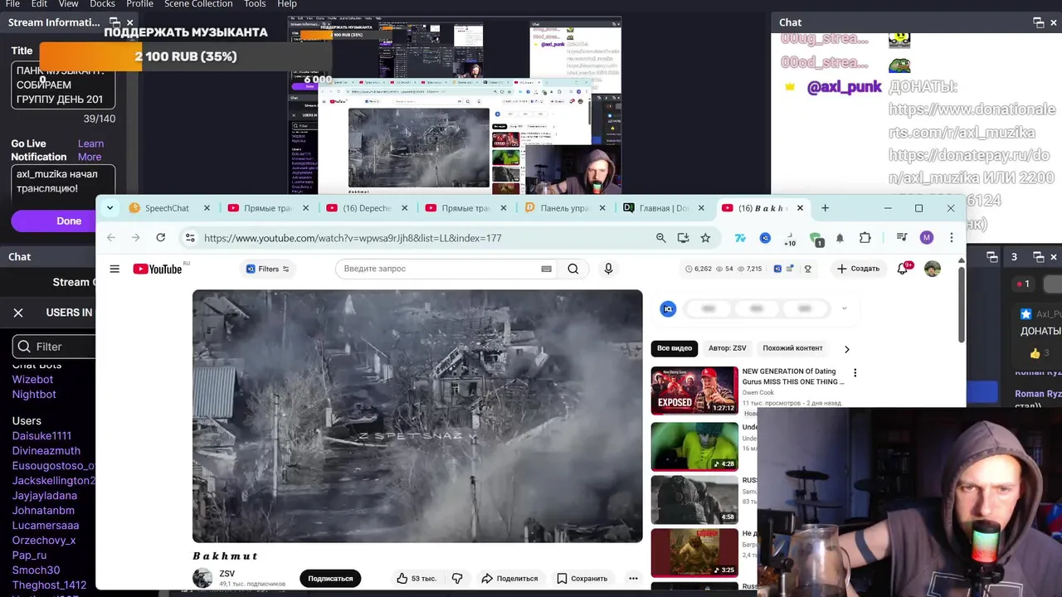This screenshot has width=1062, height=597.
Task: Reload the YouTube page in the browser
Action: tap(161, 238)
